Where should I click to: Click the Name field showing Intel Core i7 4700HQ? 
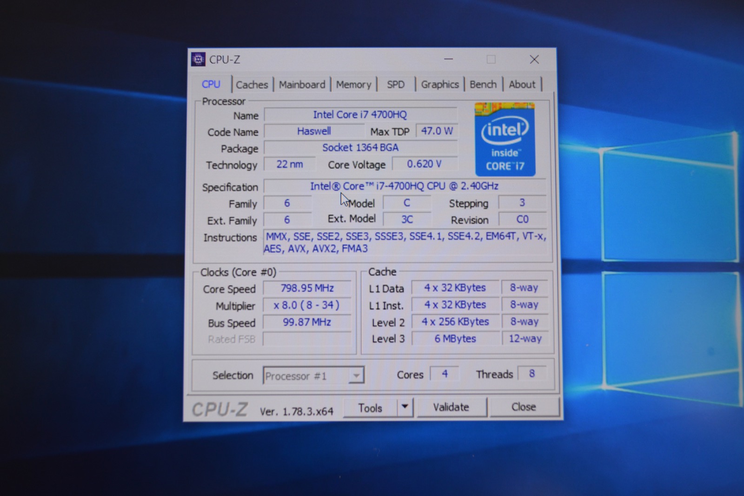(360, 114)
